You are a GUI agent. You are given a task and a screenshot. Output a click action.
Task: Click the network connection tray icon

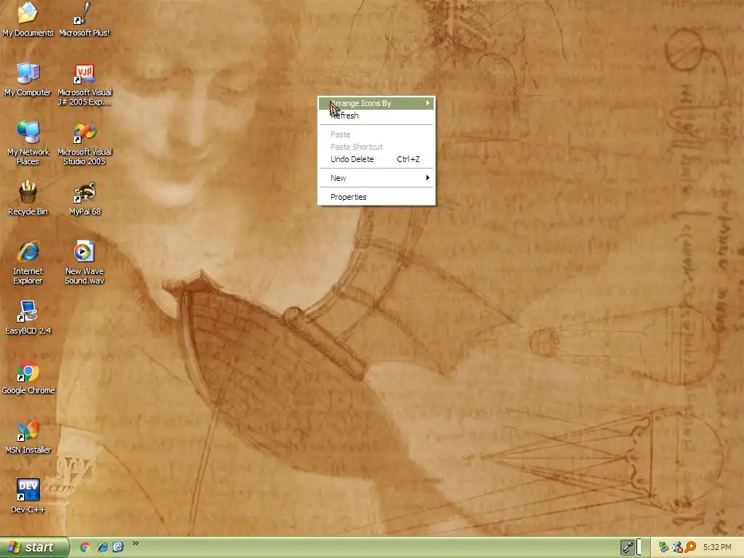pos(677,547)
